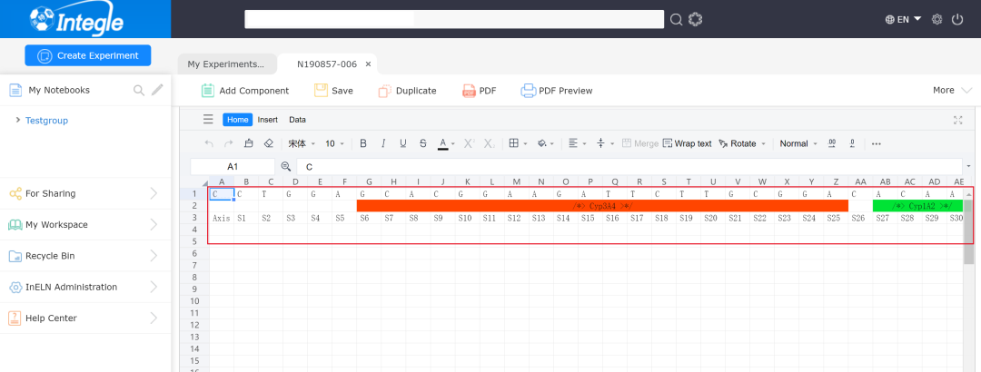Select the Home ribbon tab

point(238,120)
